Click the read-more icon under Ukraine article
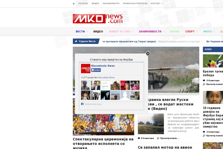This screenshot has height=149, width=223. tap(158, 138)
